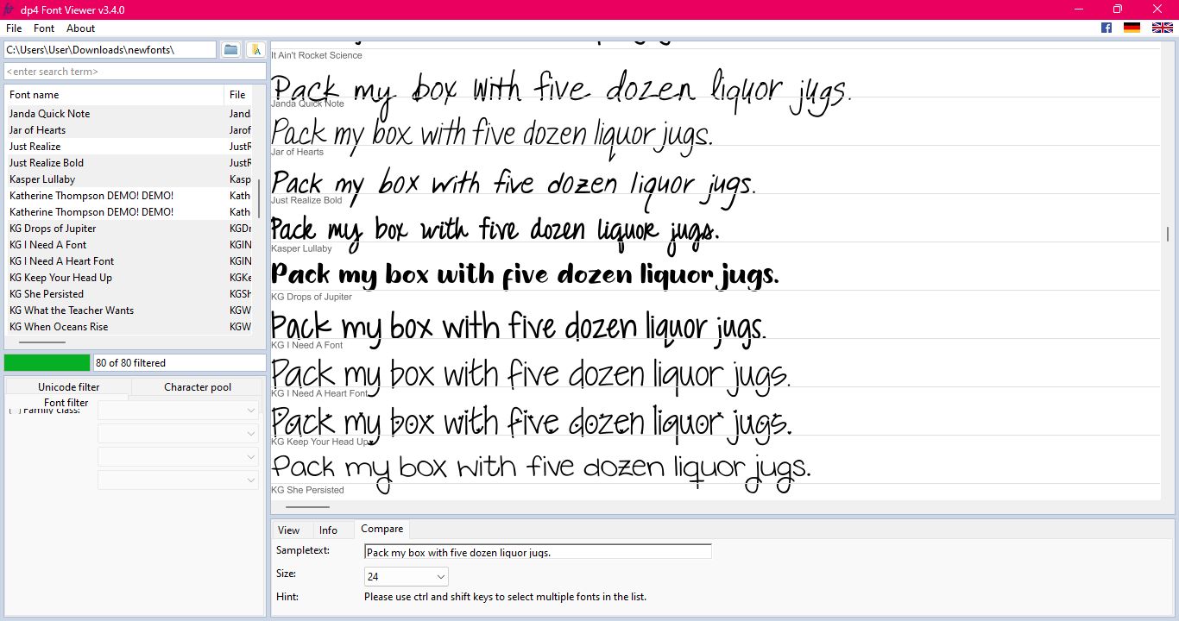
Task: Open the Unicode filter tab
Action: pos(68,386)
